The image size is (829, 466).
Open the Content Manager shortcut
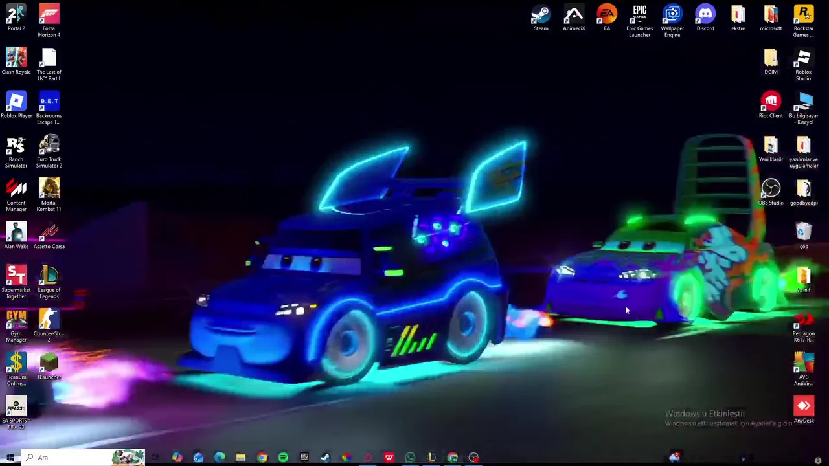point(16,195)
